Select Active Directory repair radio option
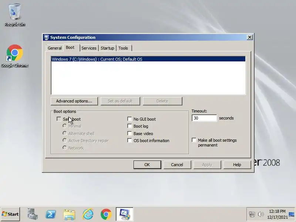The height and width of the screenshot is (222, 296). tap(65, 141)
